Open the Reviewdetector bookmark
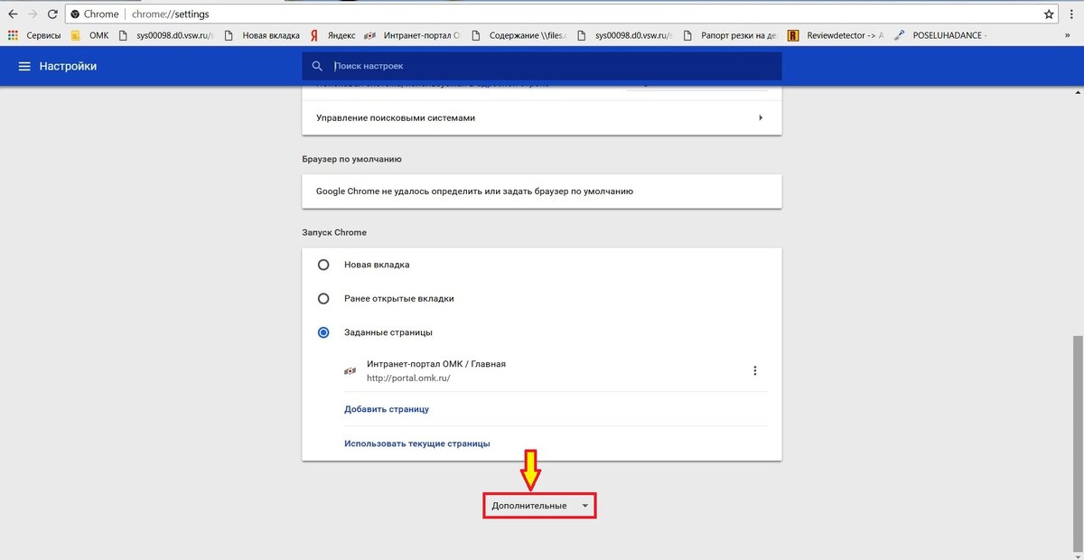The image size is (1084, 560). click(x=836, y=35)
